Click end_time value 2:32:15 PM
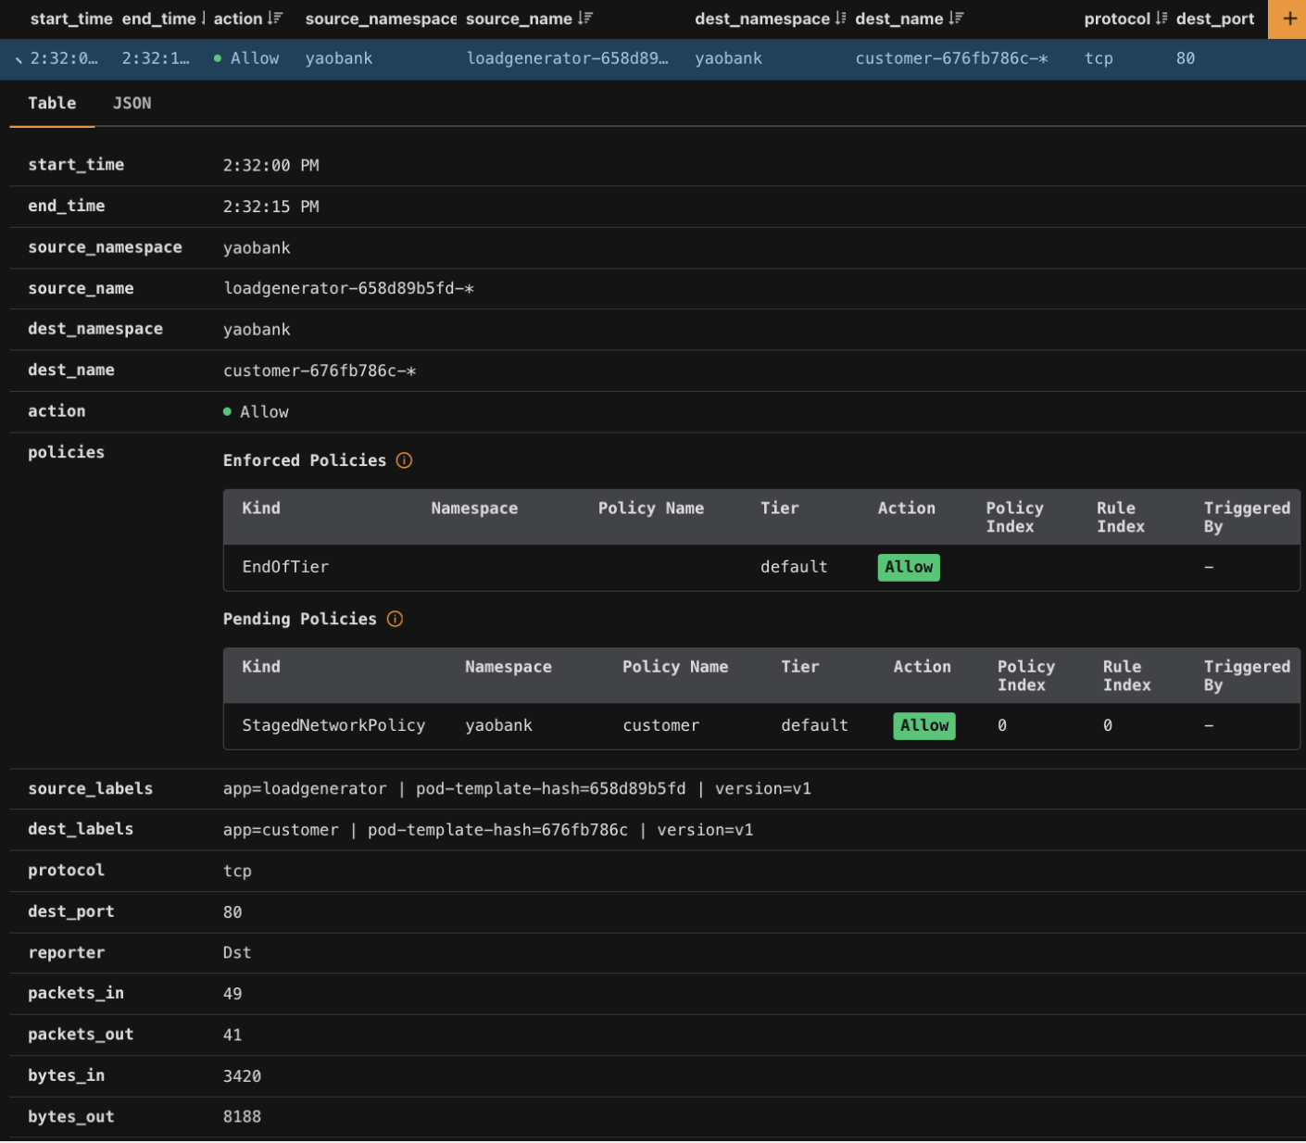This screenshot has height=1143, width=1306. click(x=270, y=207)
